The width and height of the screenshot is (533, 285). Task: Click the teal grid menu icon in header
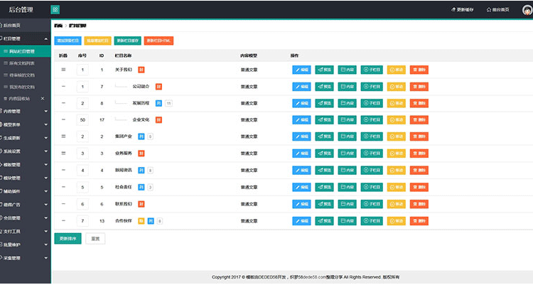point(55,9)
